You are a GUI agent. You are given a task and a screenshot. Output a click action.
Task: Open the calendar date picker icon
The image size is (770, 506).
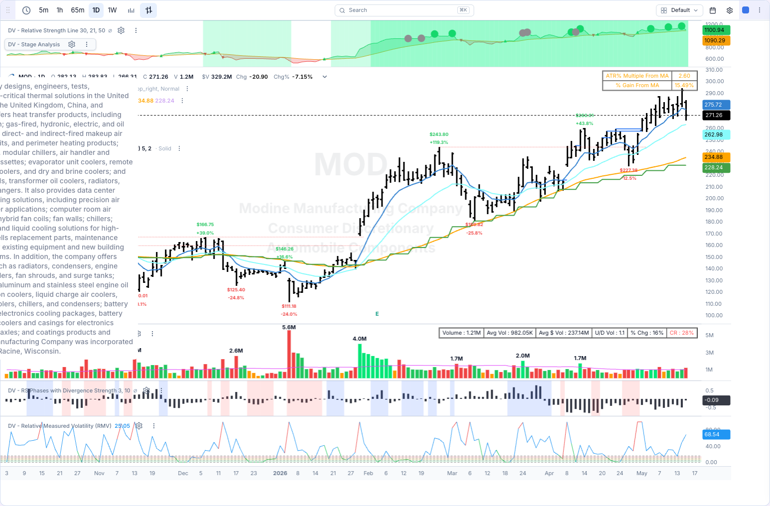pyautogui.click(x=713, y=10)
